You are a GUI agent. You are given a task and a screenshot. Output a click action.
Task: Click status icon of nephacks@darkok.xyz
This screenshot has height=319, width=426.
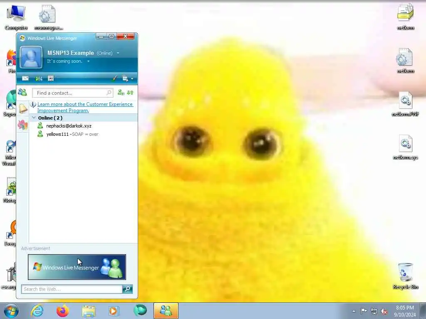[x=40, y=125]
